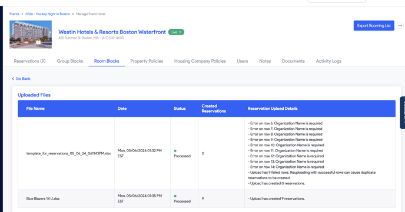The height and width of the screenshot is (212, 405).
Task: Click the Westin hotel thumbnail image
Action: coord(31,35)
